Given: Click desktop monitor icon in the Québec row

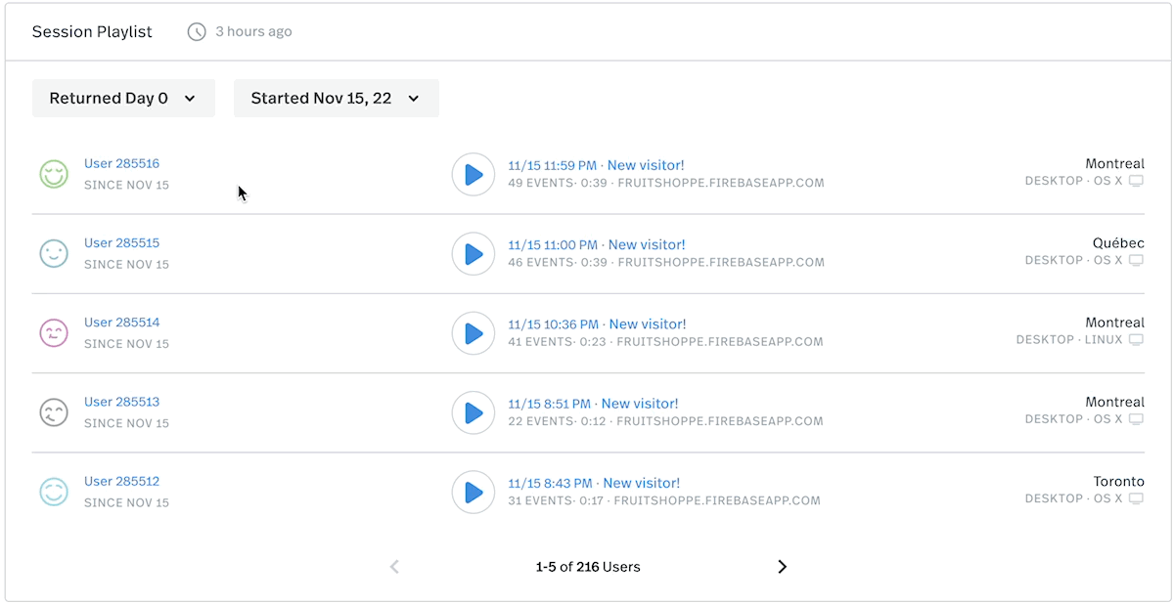Looking at the screenshot, I should 1136,261.
